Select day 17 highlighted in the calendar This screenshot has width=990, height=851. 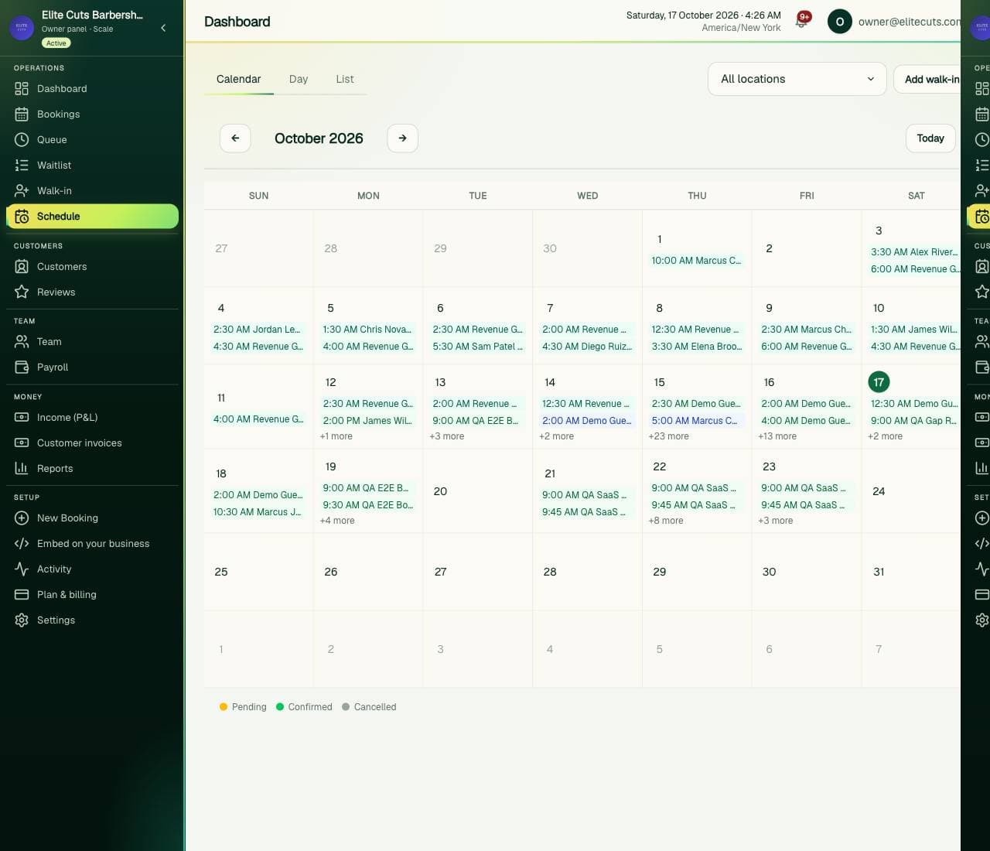[x=879, y=382]
